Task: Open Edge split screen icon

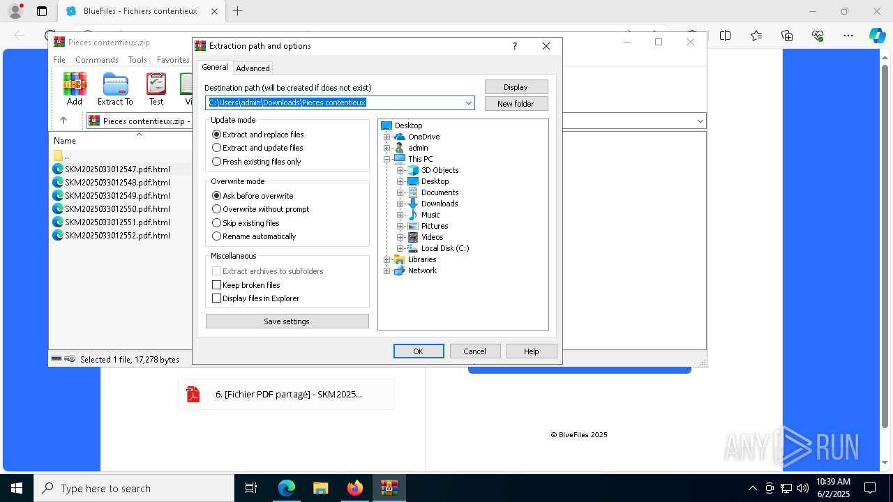Action: [726, 36]
